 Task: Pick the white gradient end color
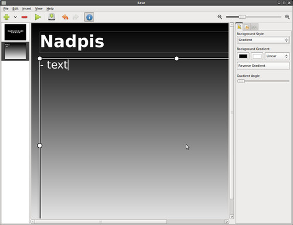point(257,56)
